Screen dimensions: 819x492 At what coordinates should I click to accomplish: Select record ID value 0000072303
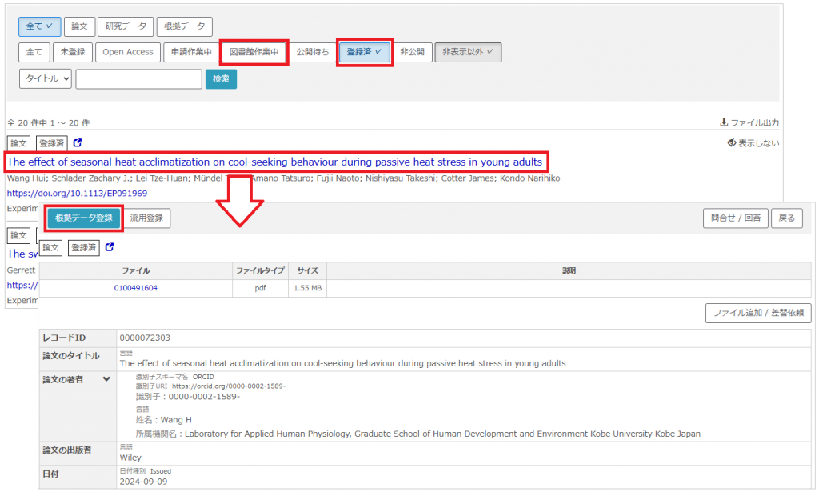[x=145, y=338]
